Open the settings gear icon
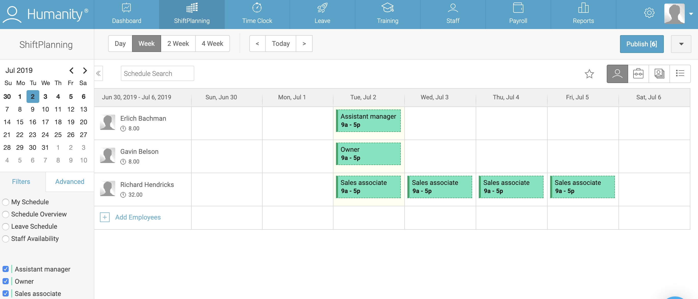 point(649,13)
